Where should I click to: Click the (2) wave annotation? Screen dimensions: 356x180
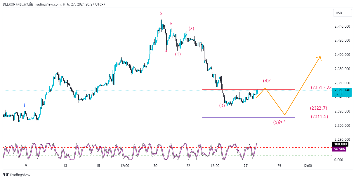click(x=191, y=28)
